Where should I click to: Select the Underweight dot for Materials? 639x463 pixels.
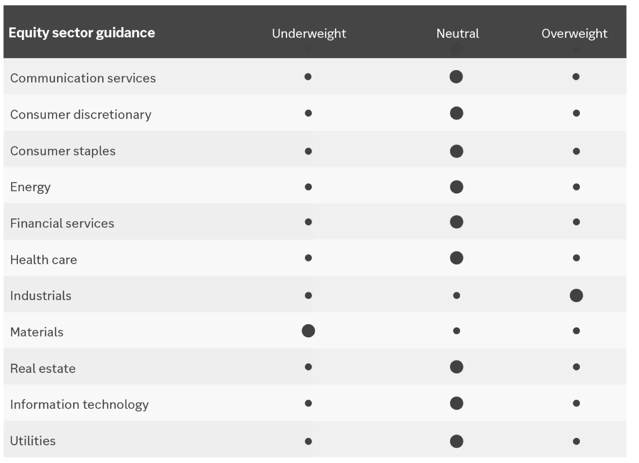[x=308, y=331]
